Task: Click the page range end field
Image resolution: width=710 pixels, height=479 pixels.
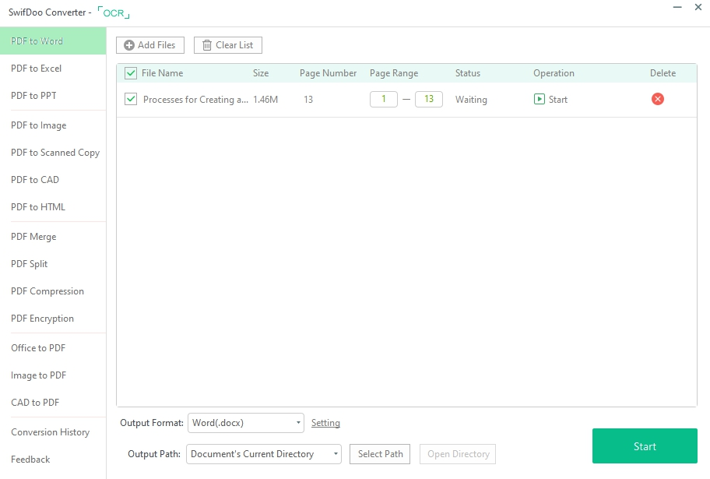Action: [x=429, y=99]
